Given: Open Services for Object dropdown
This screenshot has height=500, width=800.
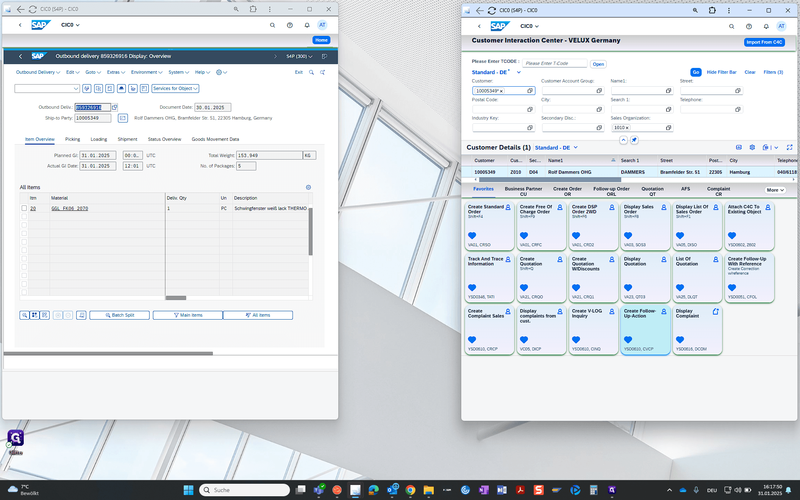Looking at the screenshot, I should [175, 88].
